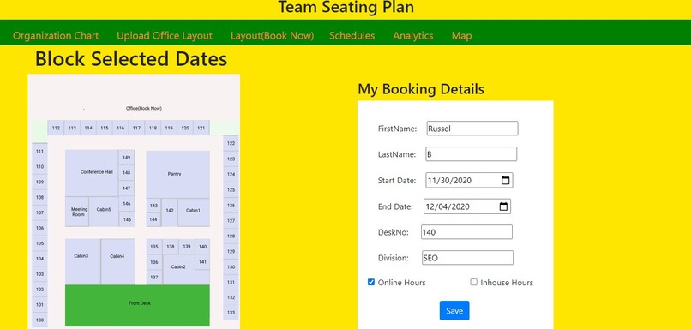The width and height of the screenshot is (691, 329).
Task: Pick Cabin5 on the floor plan
Action: [104, 212]
